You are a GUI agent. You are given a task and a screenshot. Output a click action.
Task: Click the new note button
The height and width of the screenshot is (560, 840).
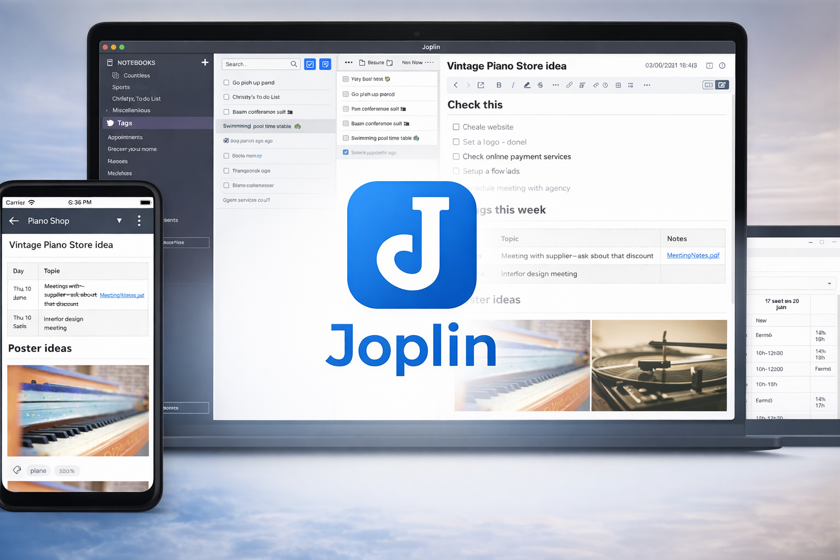pyautogui.click(x=325, y=64)
